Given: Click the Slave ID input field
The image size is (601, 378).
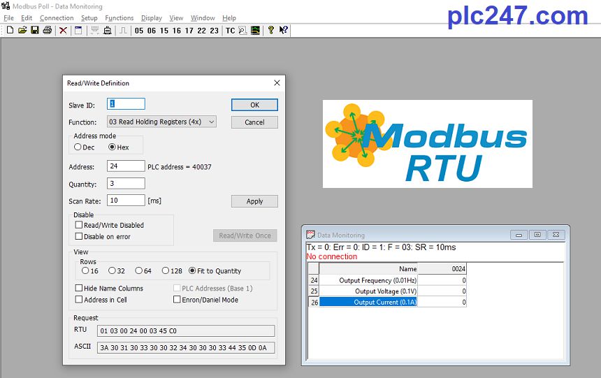Looking at the screenshot, I should click(x=126, y=104).
